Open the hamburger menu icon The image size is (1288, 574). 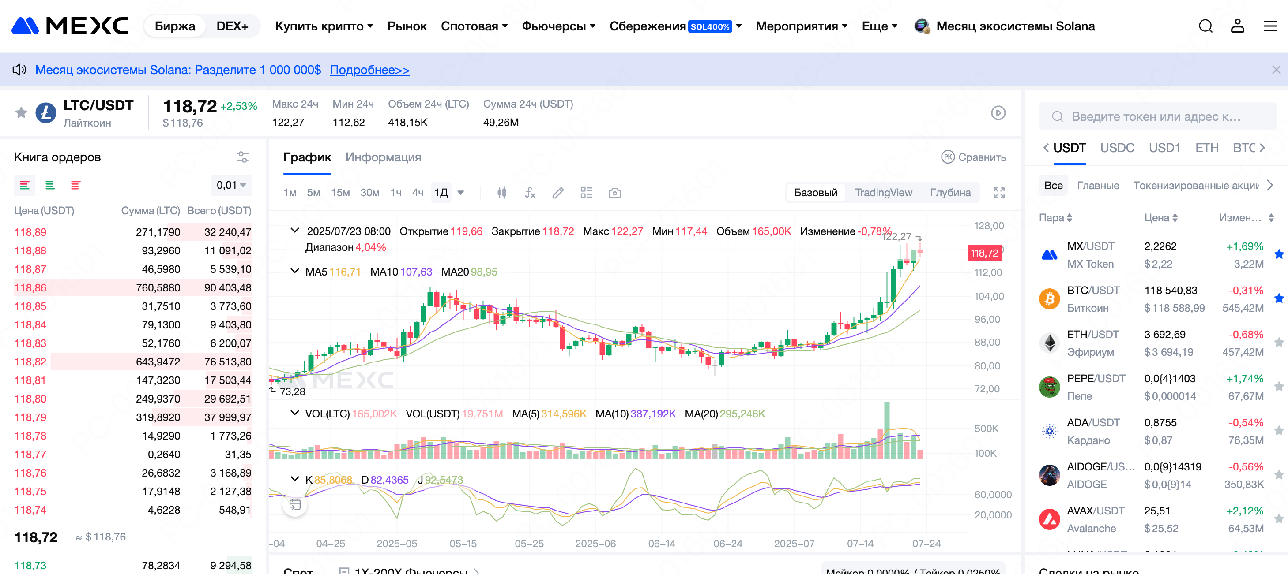click(1270, 26)
